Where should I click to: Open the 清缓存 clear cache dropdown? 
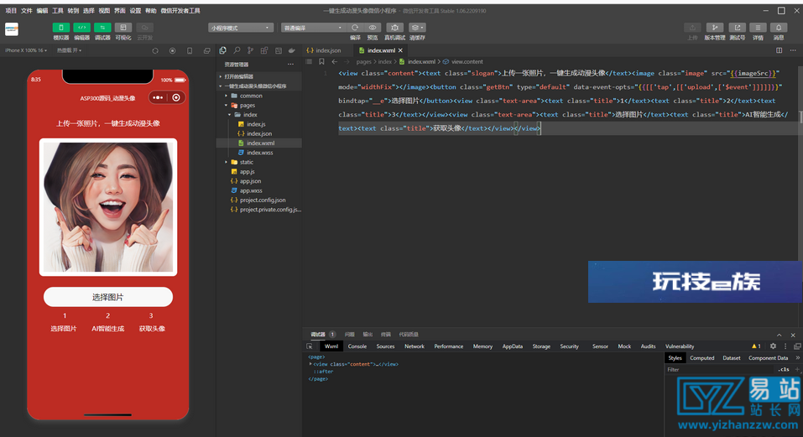click(417, 28)
